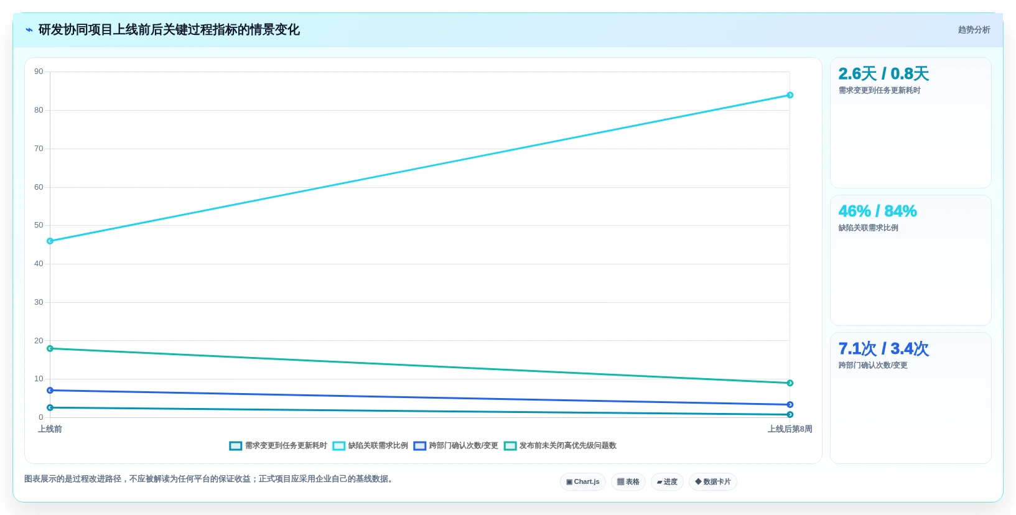The width and height of the screenshot is (1016, 515).
Task: Click the Chart.js chip
Action: [x=583, y=482]
